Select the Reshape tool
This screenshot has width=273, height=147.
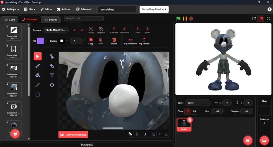[x=52, y=56]
